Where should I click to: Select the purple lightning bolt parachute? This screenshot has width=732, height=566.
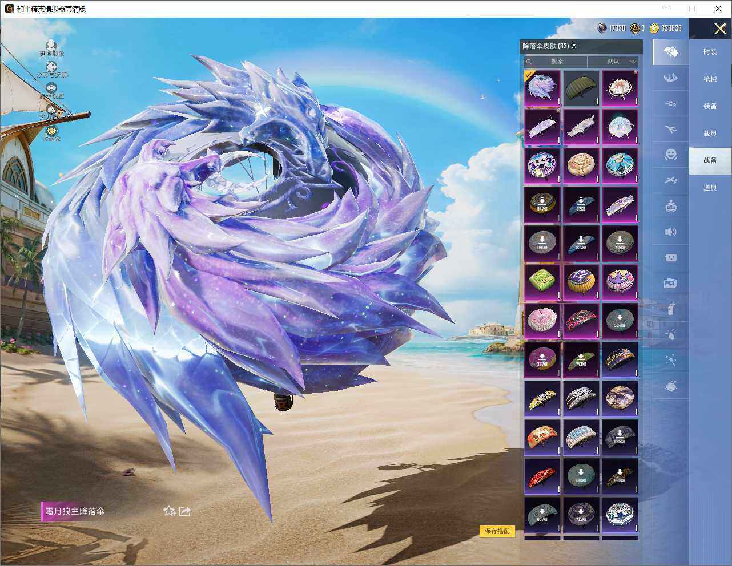pyautogui.click(x=581, y=282)
